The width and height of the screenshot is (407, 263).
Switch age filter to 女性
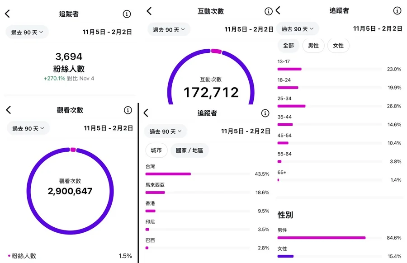[x=338, y=46]
